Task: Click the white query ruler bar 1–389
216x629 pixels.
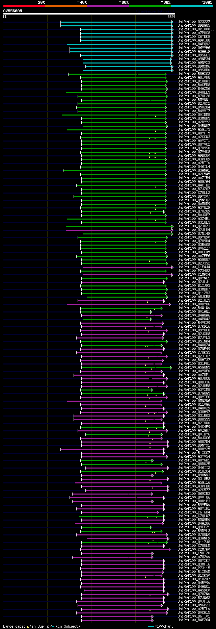Action: (x=89, y=14)
